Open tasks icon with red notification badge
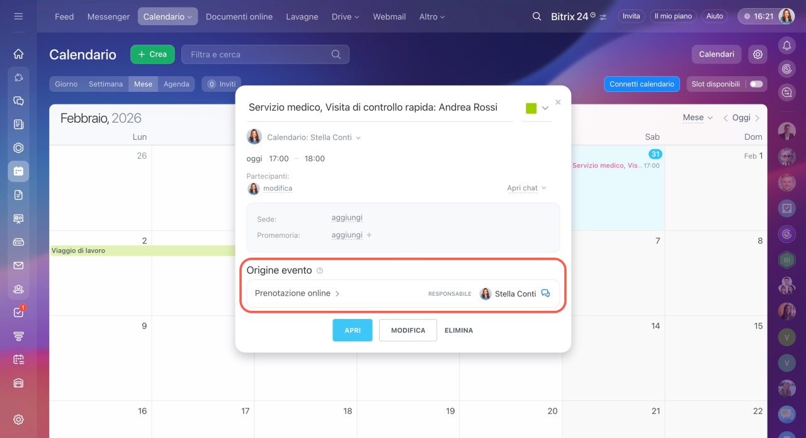 coord(18,313)
